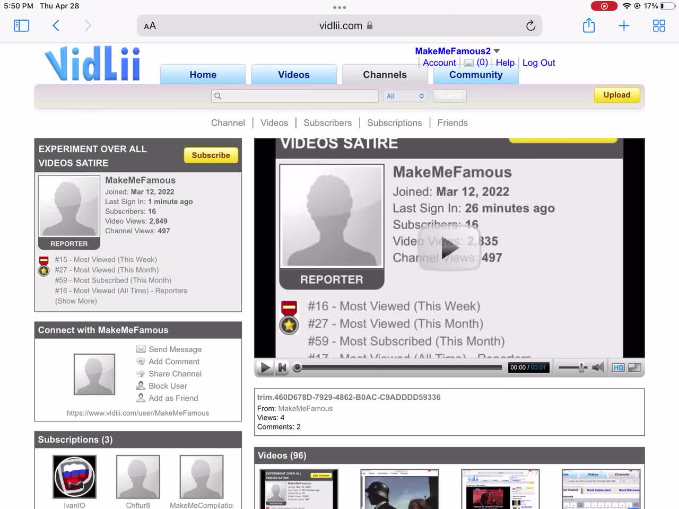The width and height of the screenshot is (679, 509).
Task: Switch to the Channels tab
Action: coord(385,75)
